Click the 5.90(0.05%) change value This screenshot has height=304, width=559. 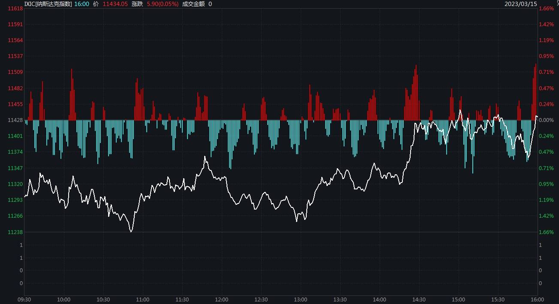click(163, 4)
